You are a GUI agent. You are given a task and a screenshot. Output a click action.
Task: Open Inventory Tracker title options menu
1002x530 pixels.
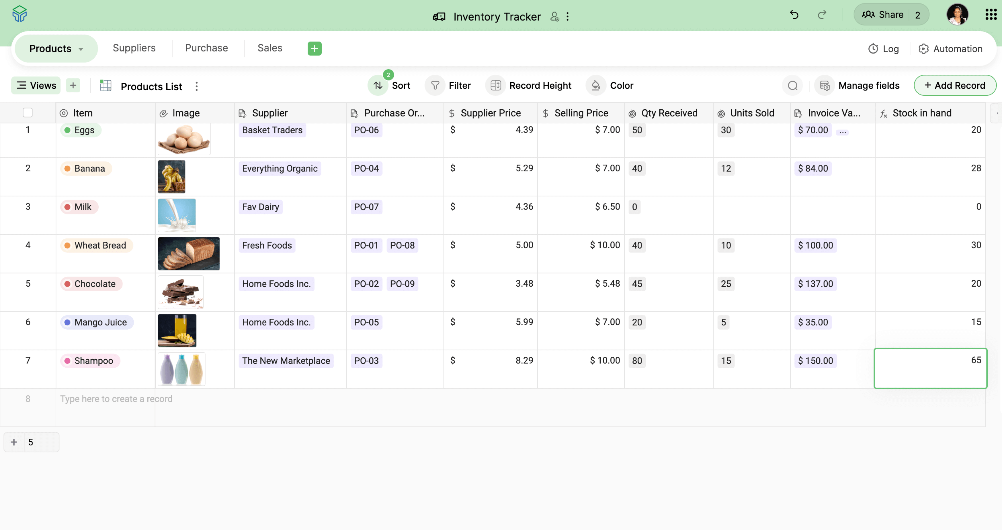[x=568, y=17]
